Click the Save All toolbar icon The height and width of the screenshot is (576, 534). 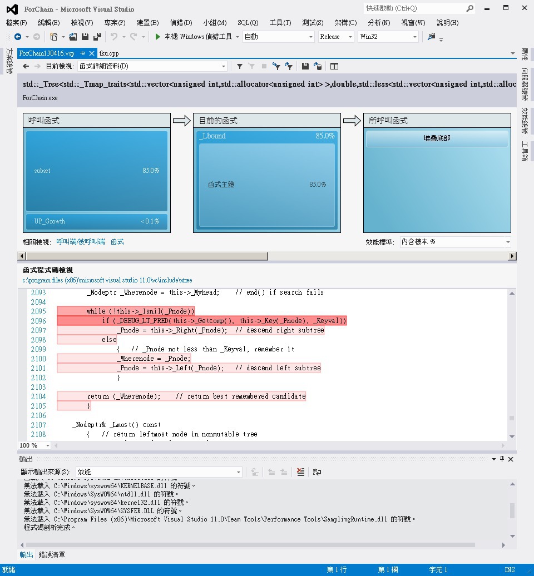[97, 37]
